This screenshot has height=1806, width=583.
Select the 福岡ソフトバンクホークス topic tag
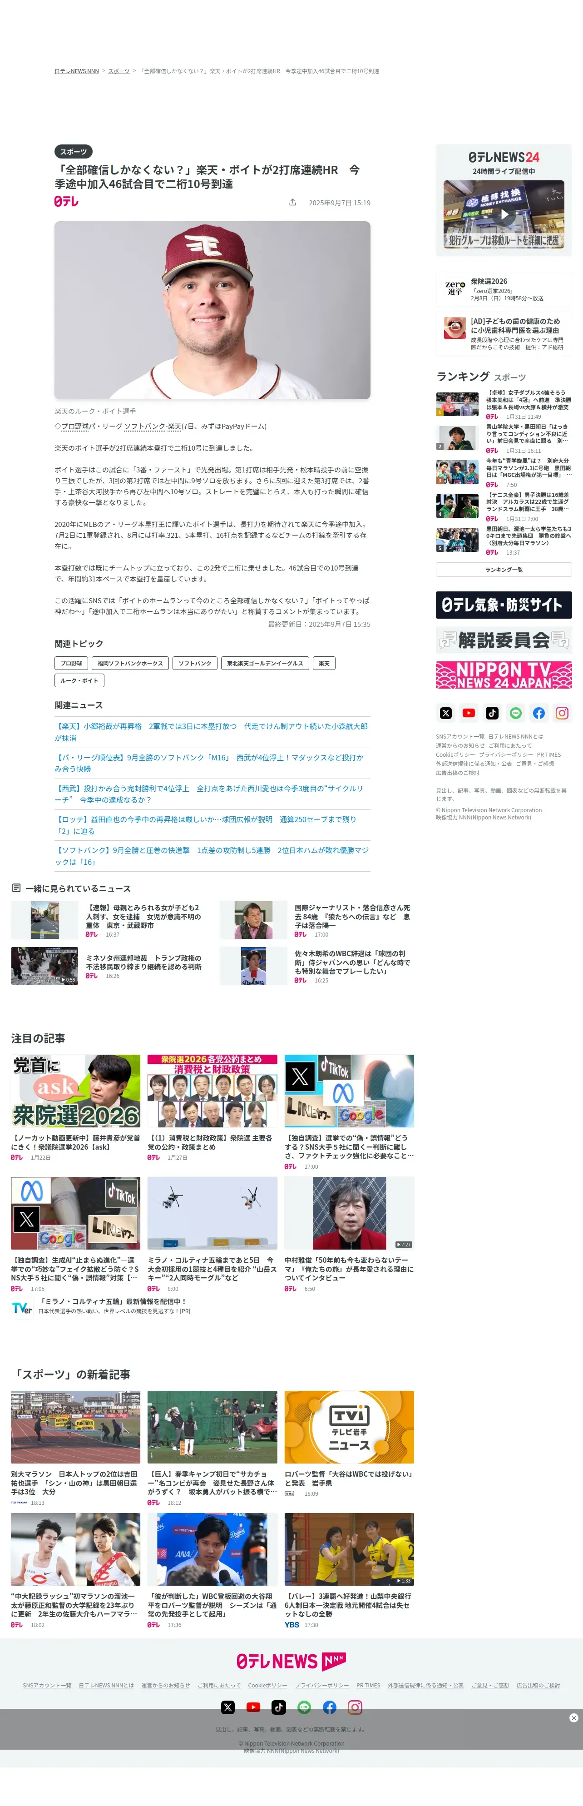coord(130,663)
